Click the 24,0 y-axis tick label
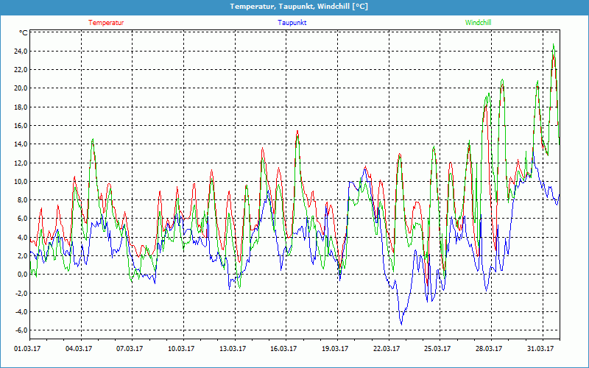 point(21,52)
